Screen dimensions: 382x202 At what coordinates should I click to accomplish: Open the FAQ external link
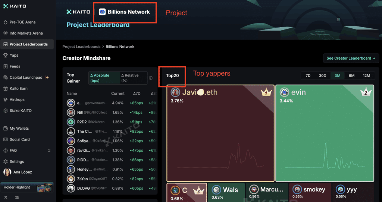pyautogui.click(x=49, y=151)
